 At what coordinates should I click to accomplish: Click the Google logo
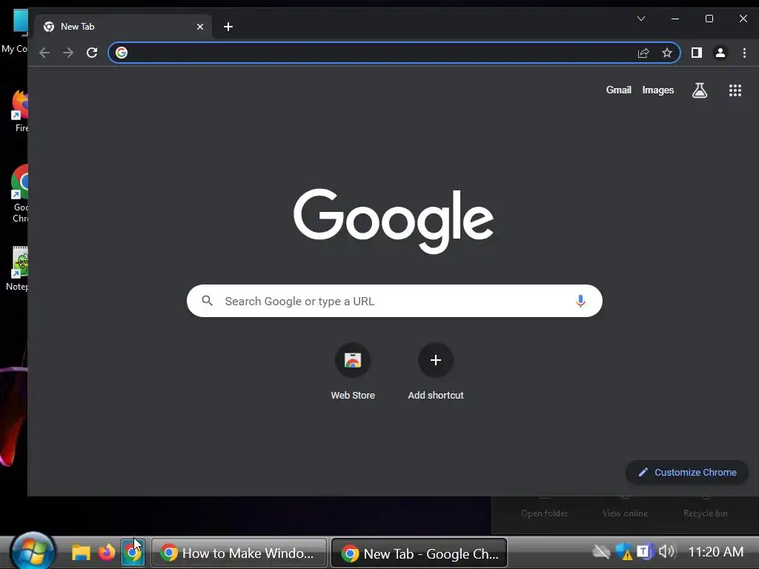click(x=394, y=221)
